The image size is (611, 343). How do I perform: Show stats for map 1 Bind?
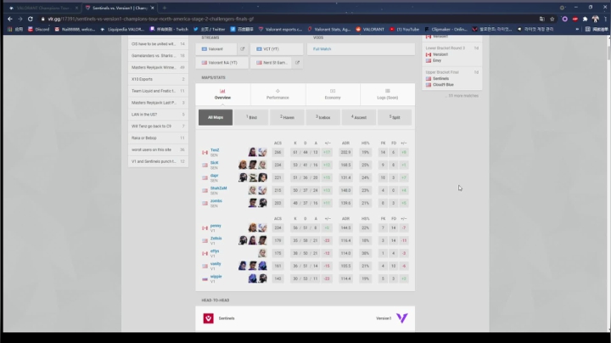(x=251, y=117)
